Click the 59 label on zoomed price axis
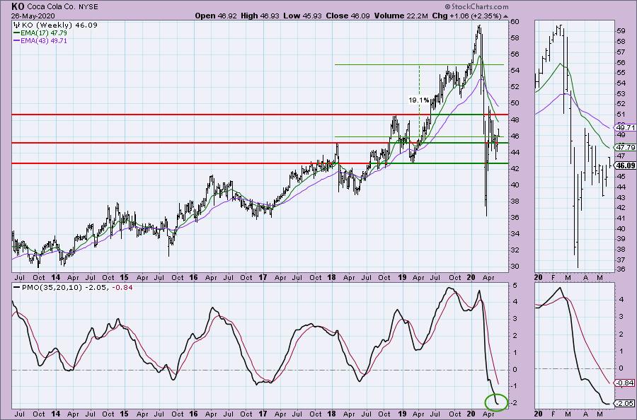This screenshot has width=637, height=420. click(x=621, y=31)
